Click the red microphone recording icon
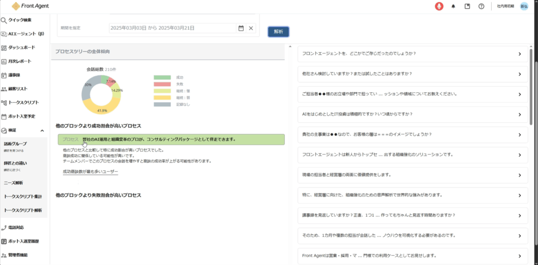This screenshot has height=265, width=538. [x=439, y=6]
